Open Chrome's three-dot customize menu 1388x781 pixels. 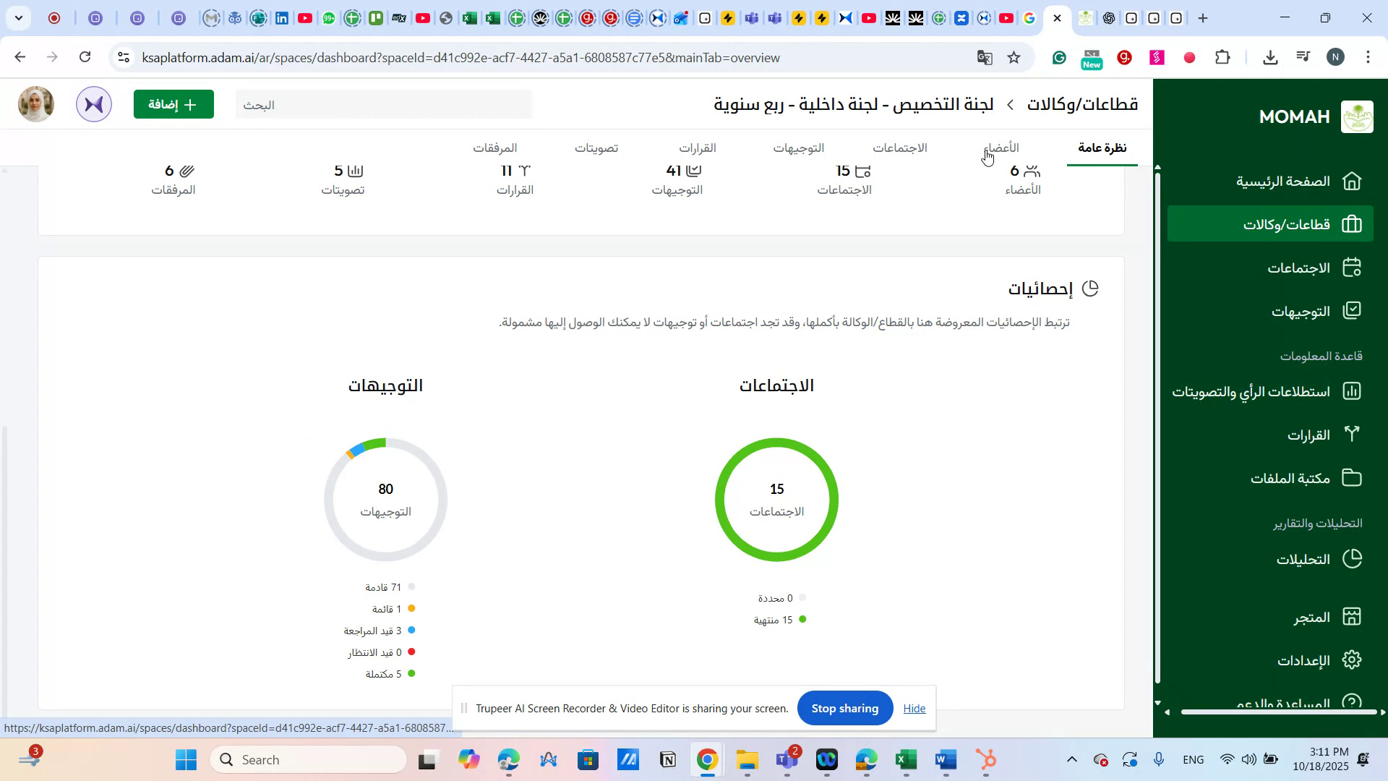tap(1368, 57)
